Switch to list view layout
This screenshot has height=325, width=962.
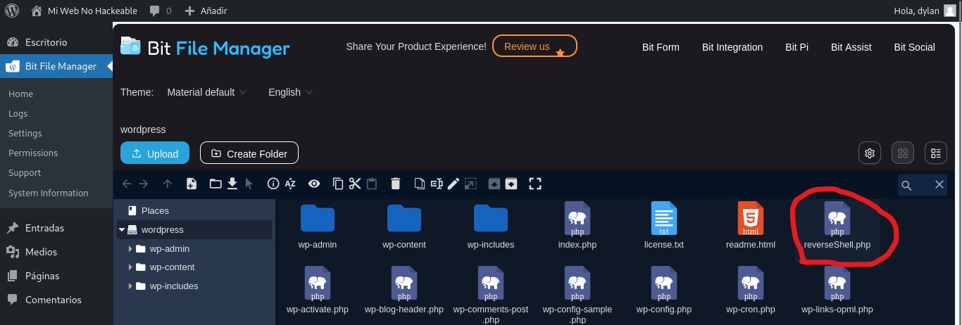point(935,153)
